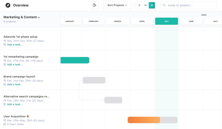
Task: Click the Overview page title
Action: coord(21,5)
